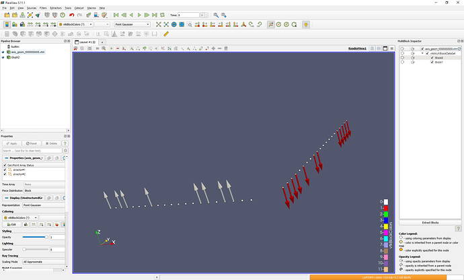Click the rotate 90 degrees clockwise icon
Image resolution: width=464 pixels, height=280 pixels.
[x=251, y=25]
